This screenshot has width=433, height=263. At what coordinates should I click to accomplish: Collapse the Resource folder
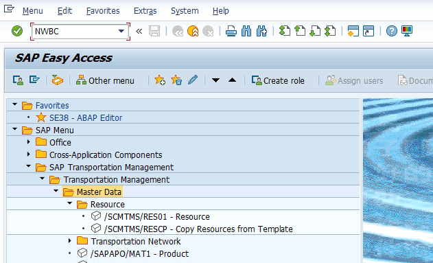tap(70, 204)
